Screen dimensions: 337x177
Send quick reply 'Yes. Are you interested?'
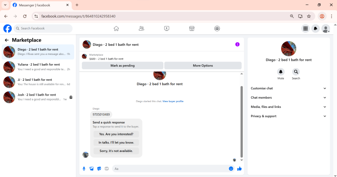[116, 134]
